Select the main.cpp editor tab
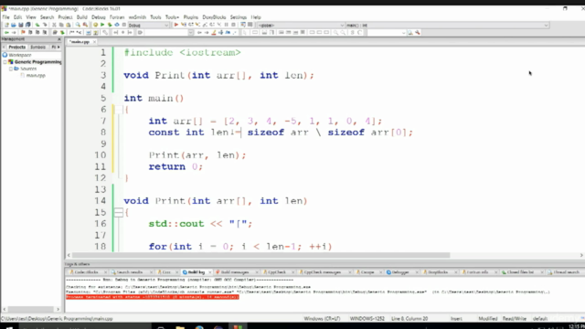The height and width of the screenshot is (329, 585). 80,42
